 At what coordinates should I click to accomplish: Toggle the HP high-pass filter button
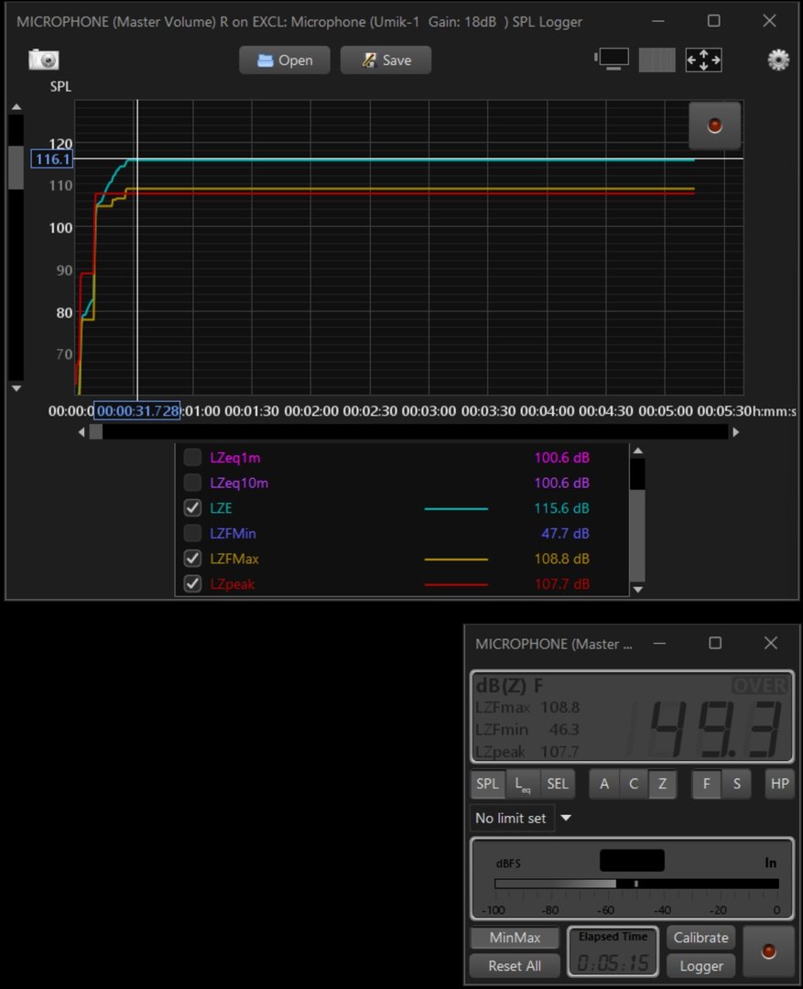coord(780,784)
